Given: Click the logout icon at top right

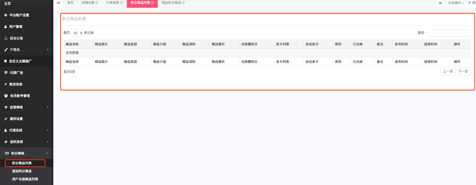Looking at the screenshot, I should pos(469,3).
